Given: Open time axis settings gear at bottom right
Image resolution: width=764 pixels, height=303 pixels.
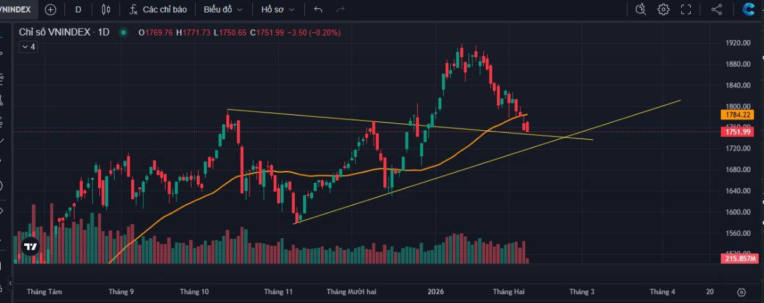Looking at the screenshot, I should [741, 292].
